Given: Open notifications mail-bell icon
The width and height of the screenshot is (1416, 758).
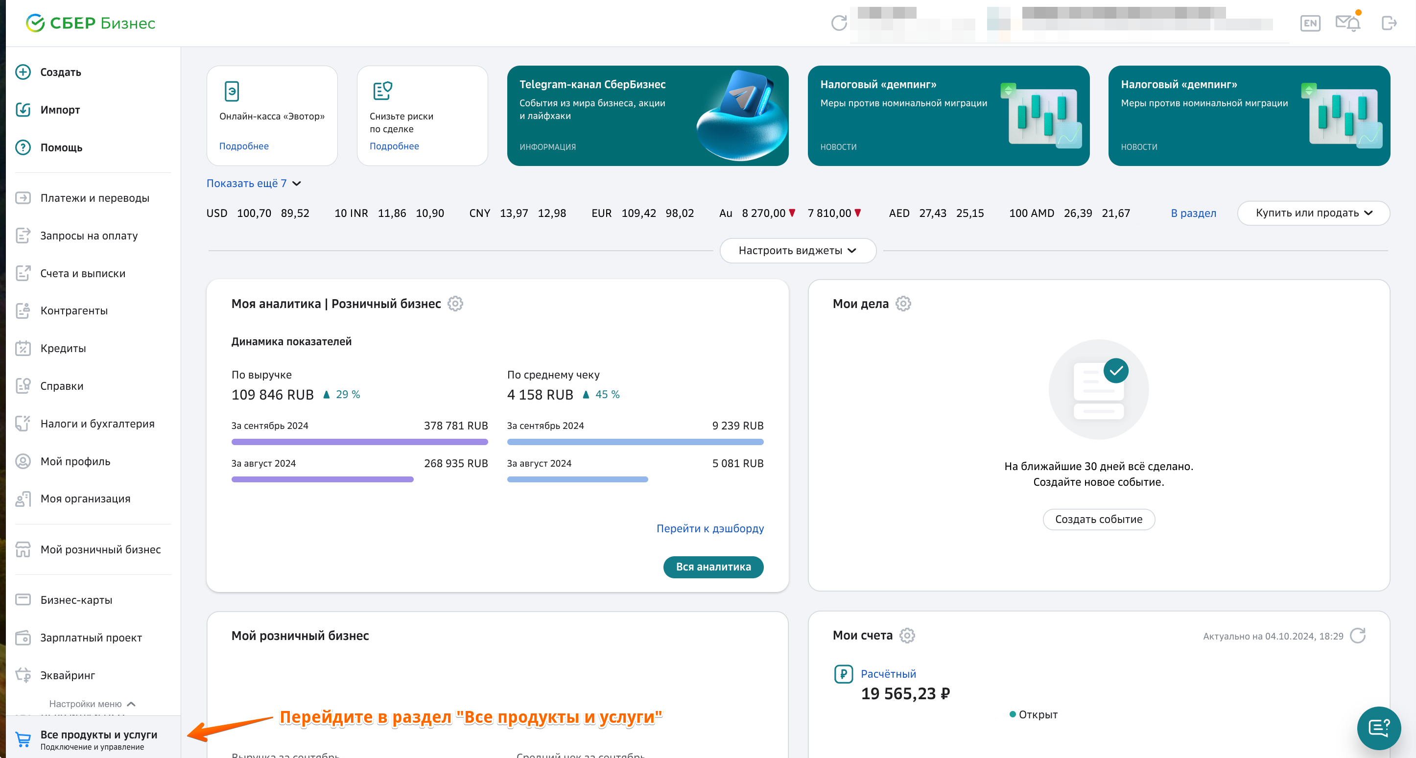Looking at the screenshot, I should [1347, 23].
